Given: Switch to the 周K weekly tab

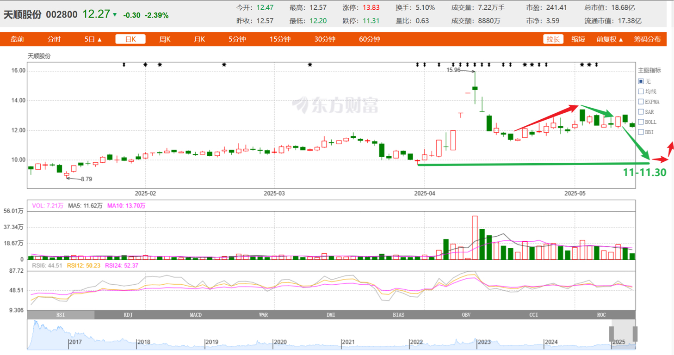Looking at the screenshot, I should (165, 39).
